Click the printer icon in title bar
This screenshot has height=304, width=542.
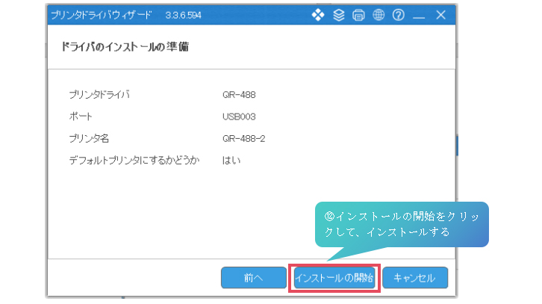coord(358,15)
